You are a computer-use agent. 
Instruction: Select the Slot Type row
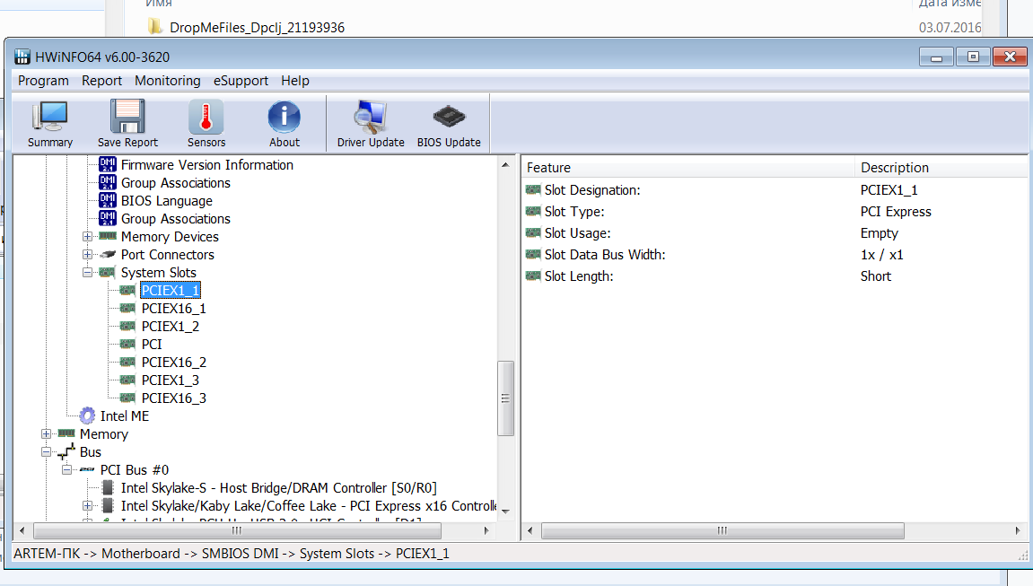775,212
